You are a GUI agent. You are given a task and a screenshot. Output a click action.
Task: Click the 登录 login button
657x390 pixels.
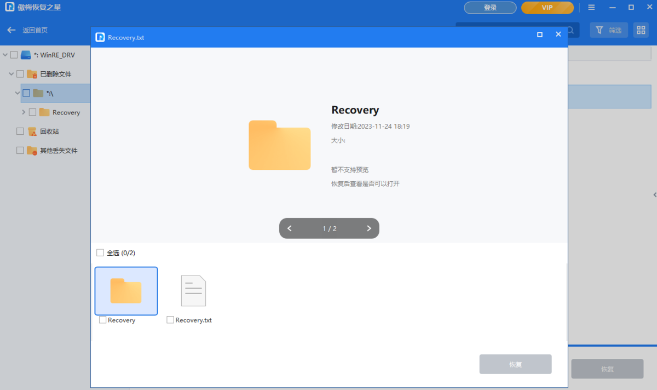point(490,7)
